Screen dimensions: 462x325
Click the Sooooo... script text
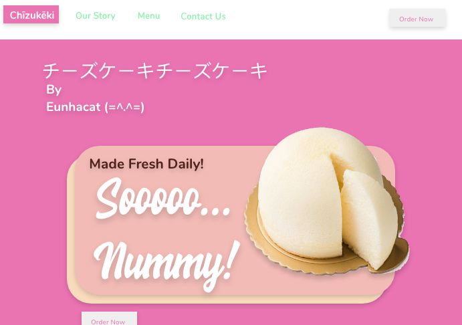163,199
